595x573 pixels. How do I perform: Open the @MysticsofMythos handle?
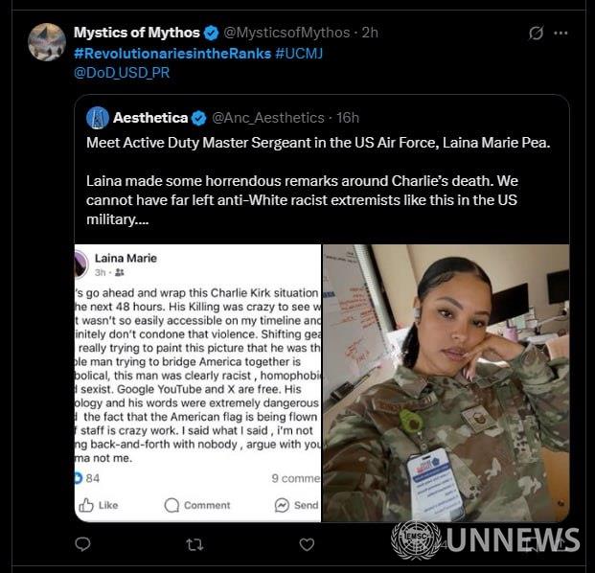pyautogui.click(x=286, y=33)
